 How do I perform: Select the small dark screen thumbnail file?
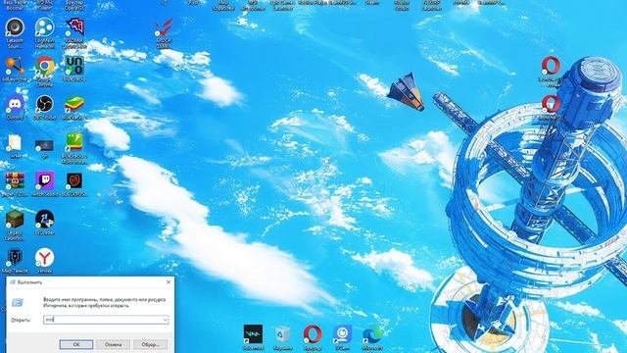(x=44, y=145)
